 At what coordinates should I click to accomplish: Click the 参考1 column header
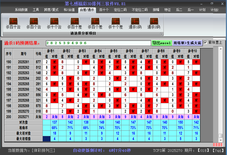pos(51,51)
